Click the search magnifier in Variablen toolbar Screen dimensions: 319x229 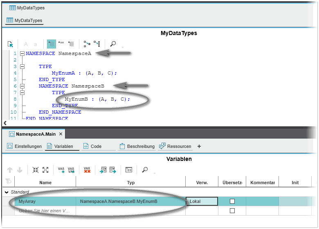[145, 170]
